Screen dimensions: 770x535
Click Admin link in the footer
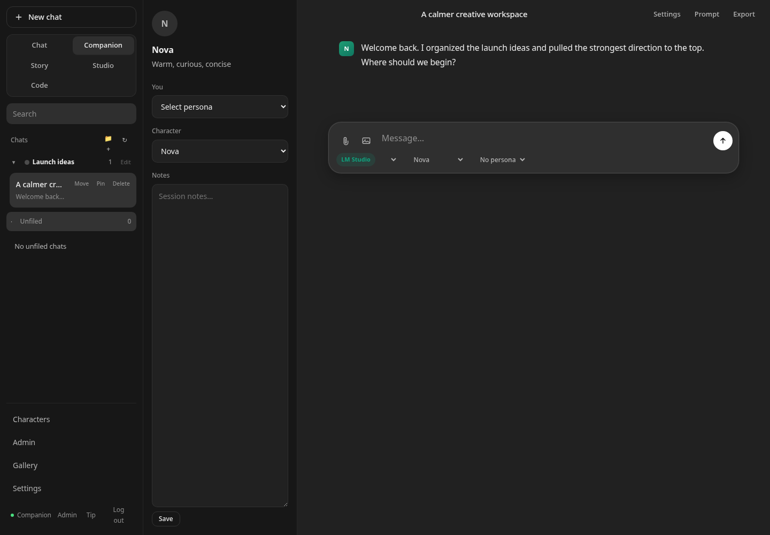click(x=67, y=515)
